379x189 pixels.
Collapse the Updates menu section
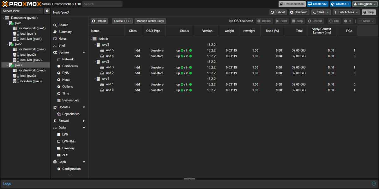pyautogui.click(x=84, y=107)
